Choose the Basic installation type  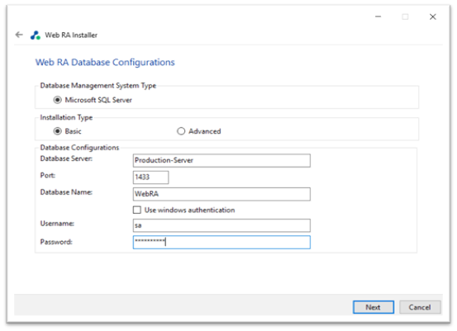click(x=57, y=131)
